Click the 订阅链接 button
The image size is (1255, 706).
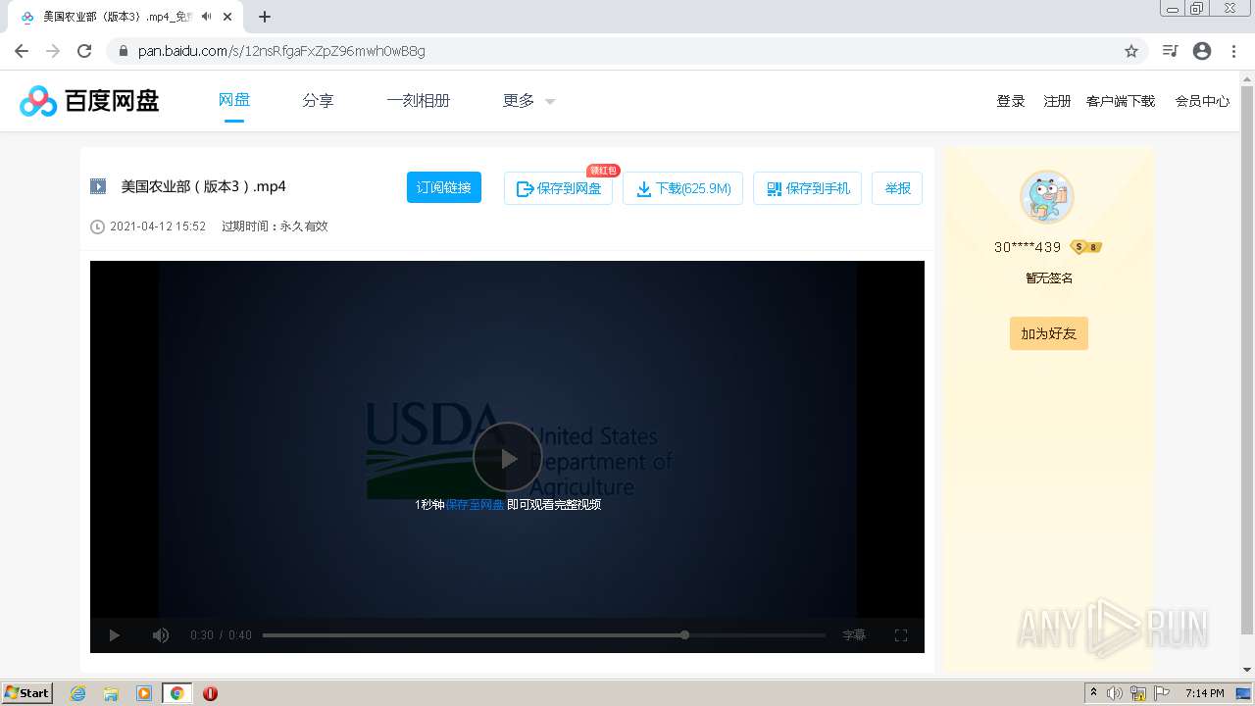(444, 187)
